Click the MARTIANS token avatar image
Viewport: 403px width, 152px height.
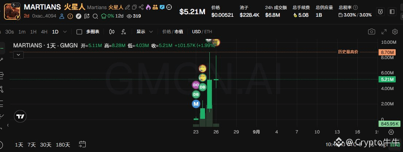coord(12,12)
